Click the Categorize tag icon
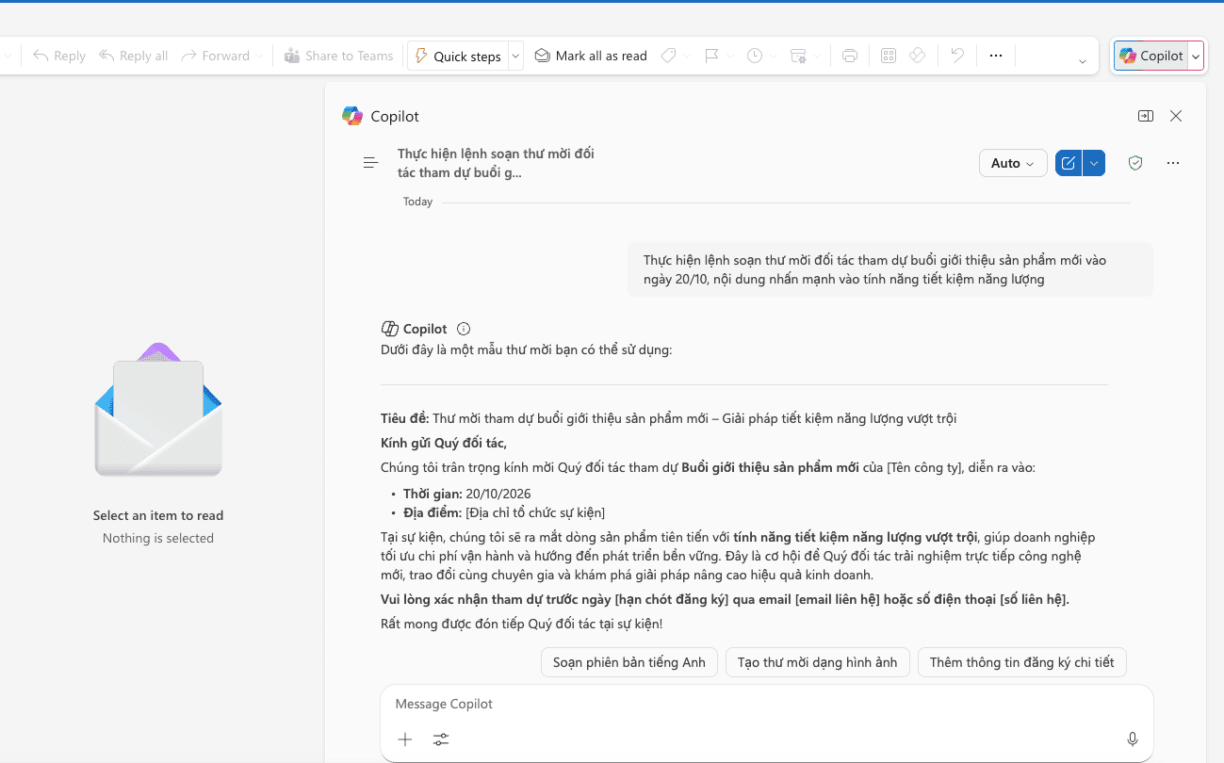This screenshot has width=1224, height=763. pyautogui.click(x=668, y=56)
